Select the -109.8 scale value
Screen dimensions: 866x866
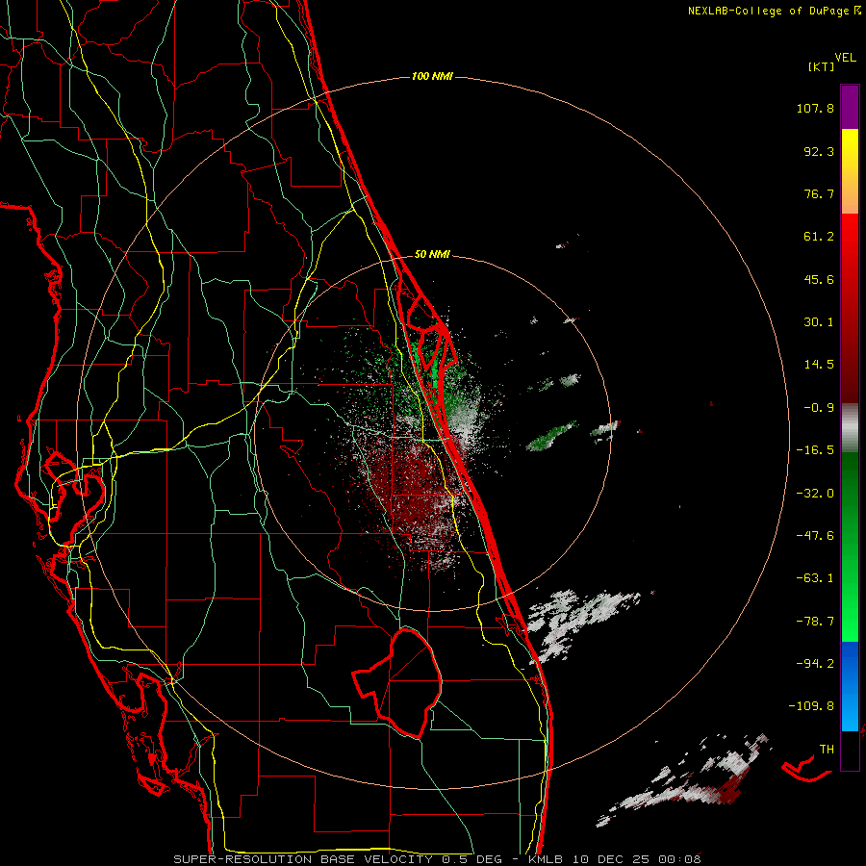811,706
